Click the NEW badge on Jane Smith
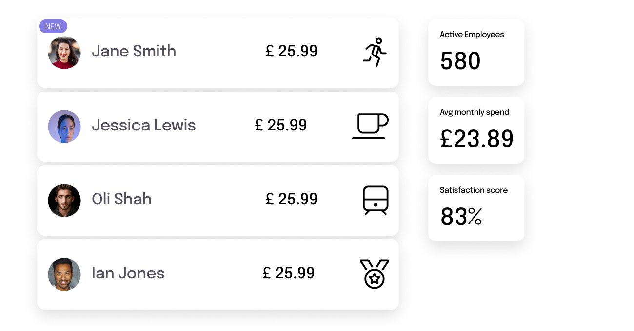The width and height of the screenshot is (634, 331). 53,26
